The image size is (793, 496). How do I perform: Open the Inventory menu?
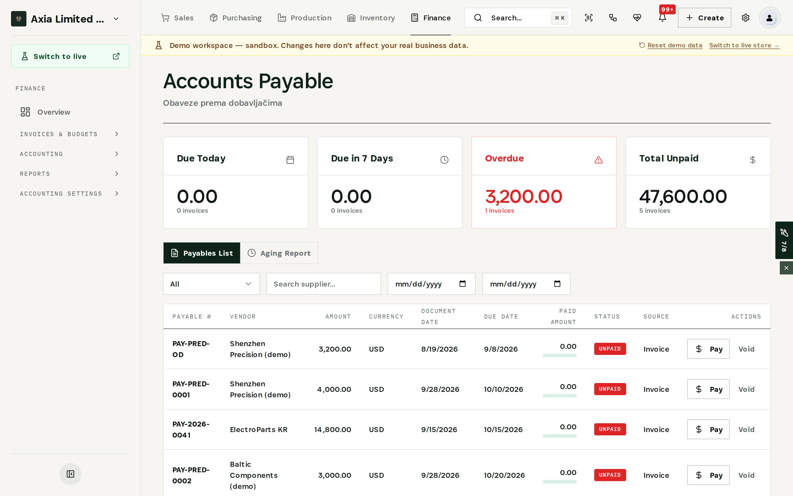(x=371, y=18)
